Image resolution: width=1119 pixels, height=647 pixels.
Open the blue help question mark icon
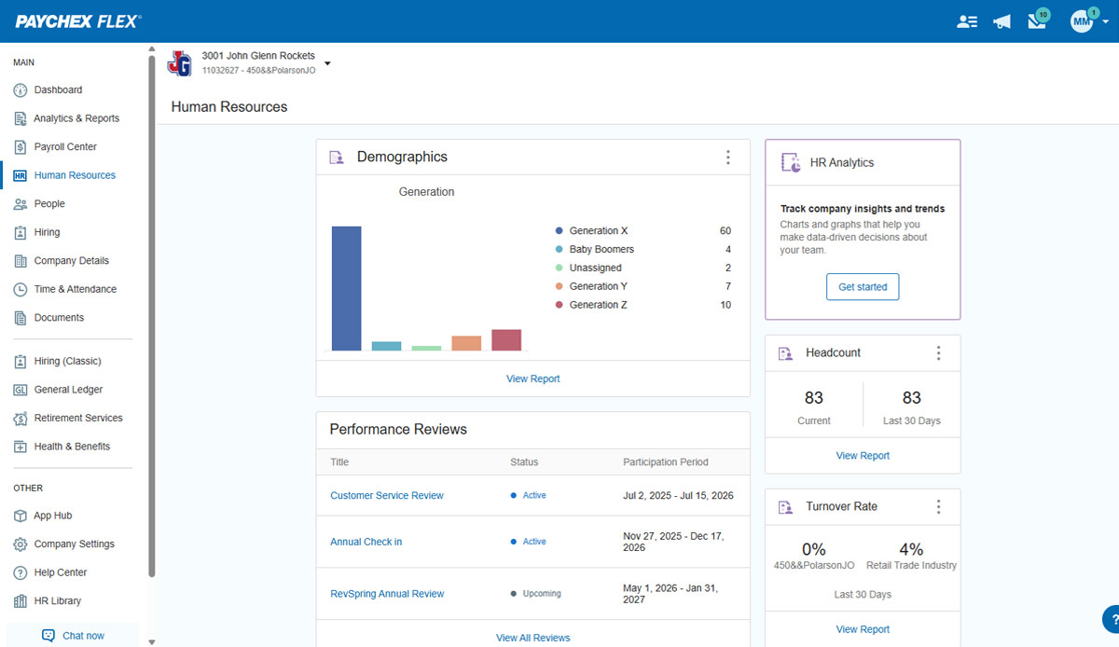pos(1112,619)
